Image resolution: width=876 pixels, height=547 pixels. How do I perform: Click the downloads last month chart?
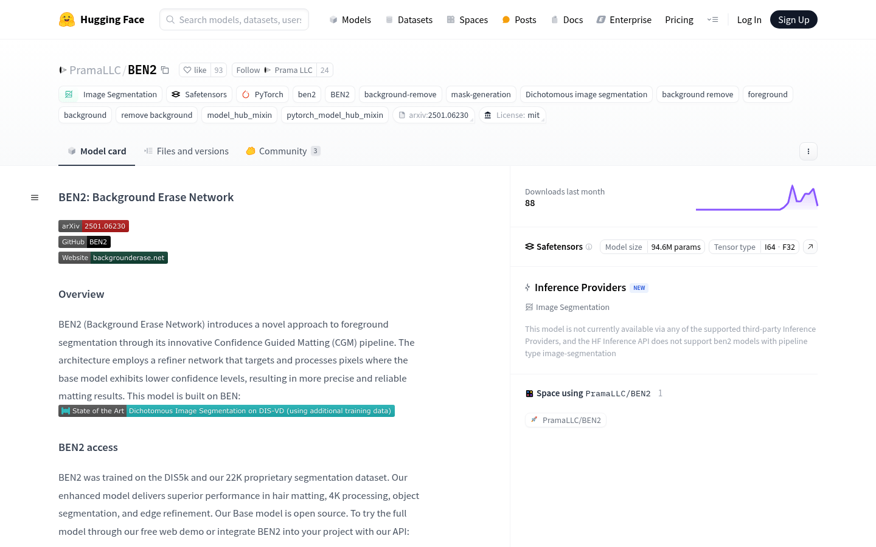757,198
